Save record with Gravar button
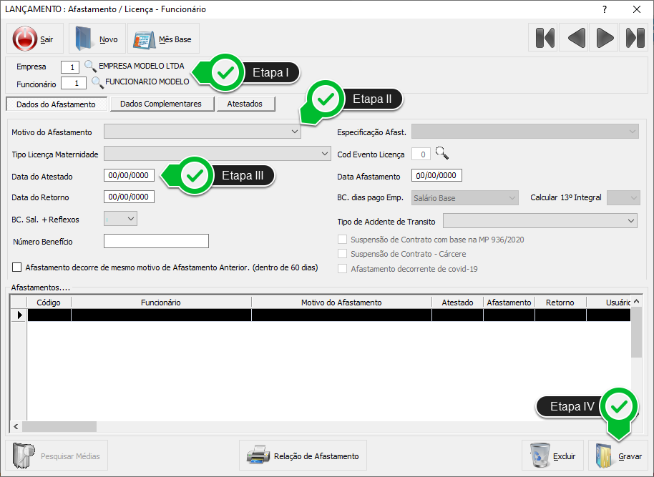The image size is (654, 477). point(618,456)
